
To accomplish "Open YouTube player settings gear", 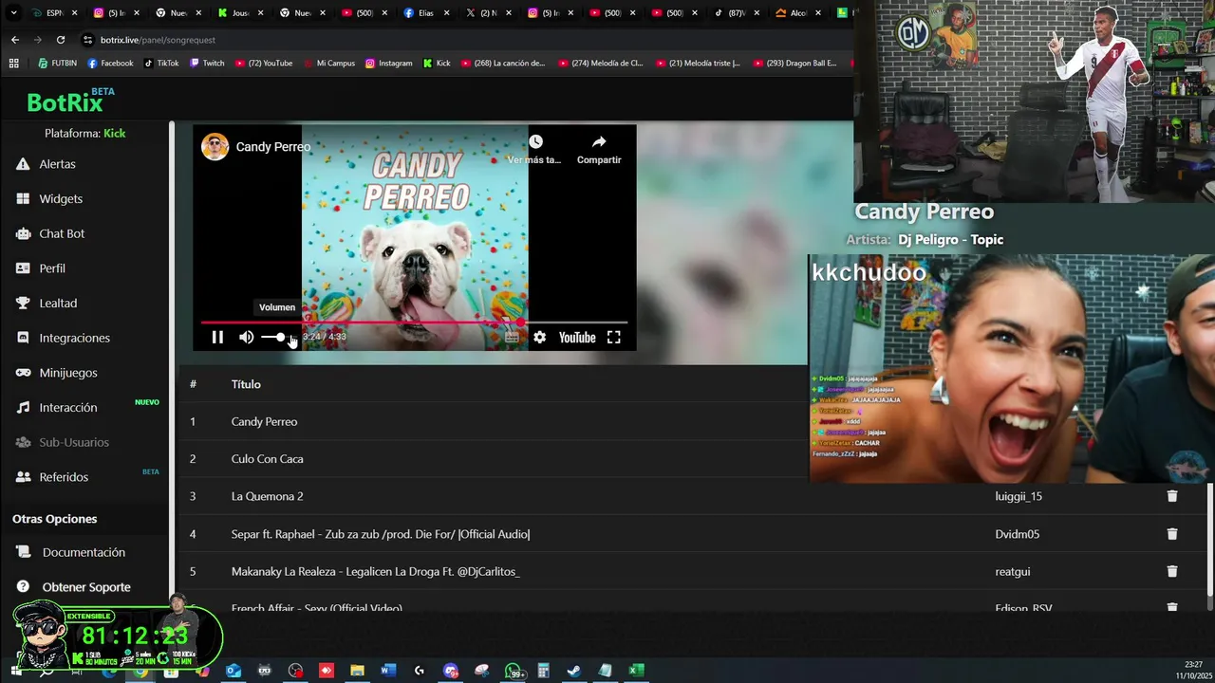I will (539, 337).
